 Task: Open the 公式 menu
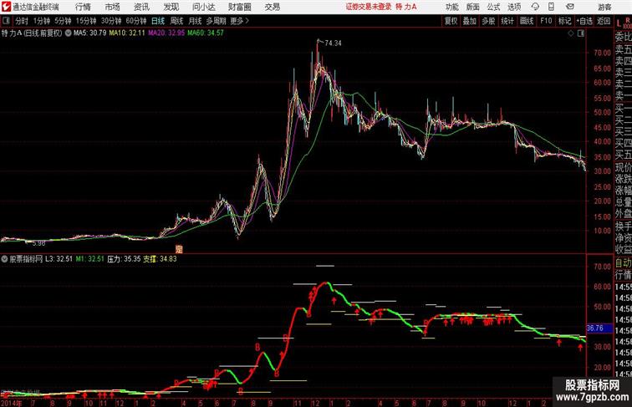(493, 7)
